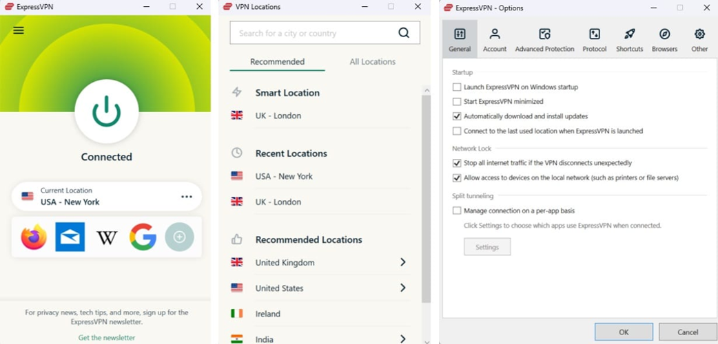This screenshot has height=344, width=718.
Task: Launch the Firefox shortcut
Action: (x=34, y=237)
